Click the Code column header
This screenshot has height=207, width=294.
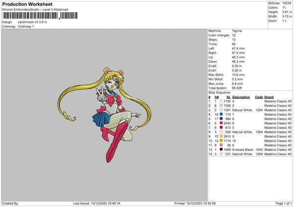tap(259, 97)
